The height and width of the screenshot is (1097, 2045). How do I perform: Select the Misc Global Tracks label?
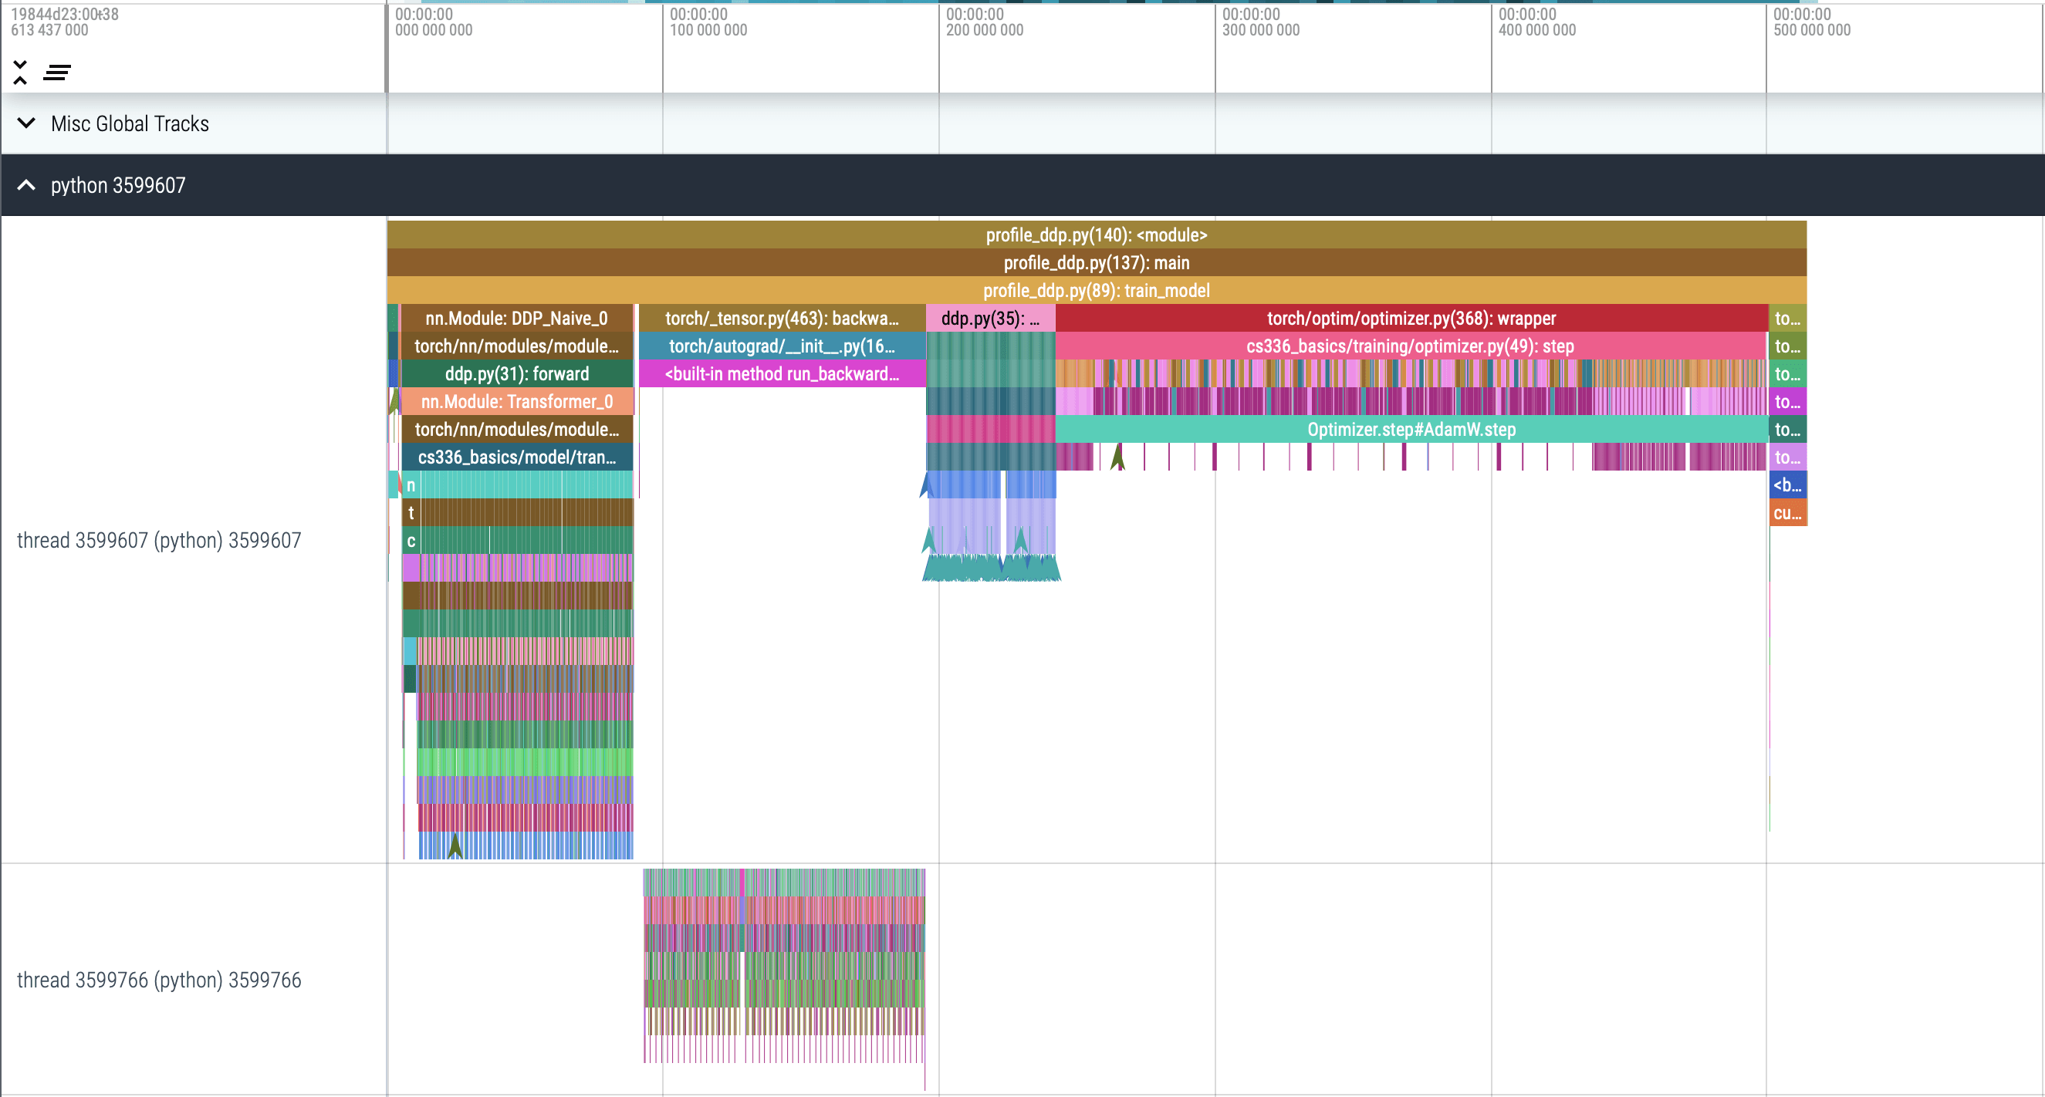pos(130,124)
